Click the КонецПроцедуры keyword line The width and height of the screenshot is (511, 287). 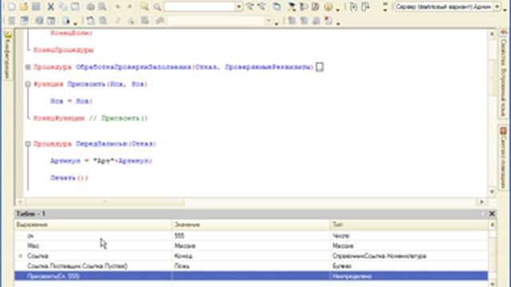[x=63, y=50]
